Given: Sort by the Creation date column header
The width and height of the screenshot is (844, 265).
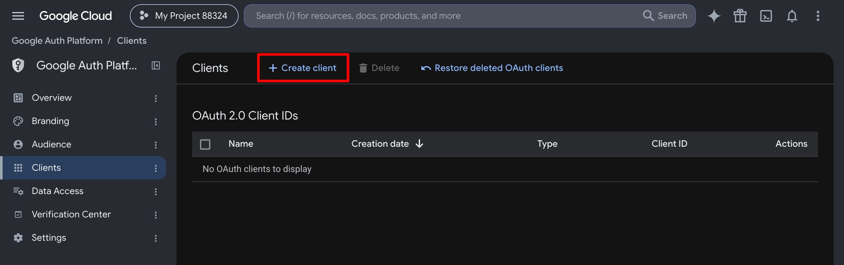Looking at the screenshot, I should pos(380,144).
